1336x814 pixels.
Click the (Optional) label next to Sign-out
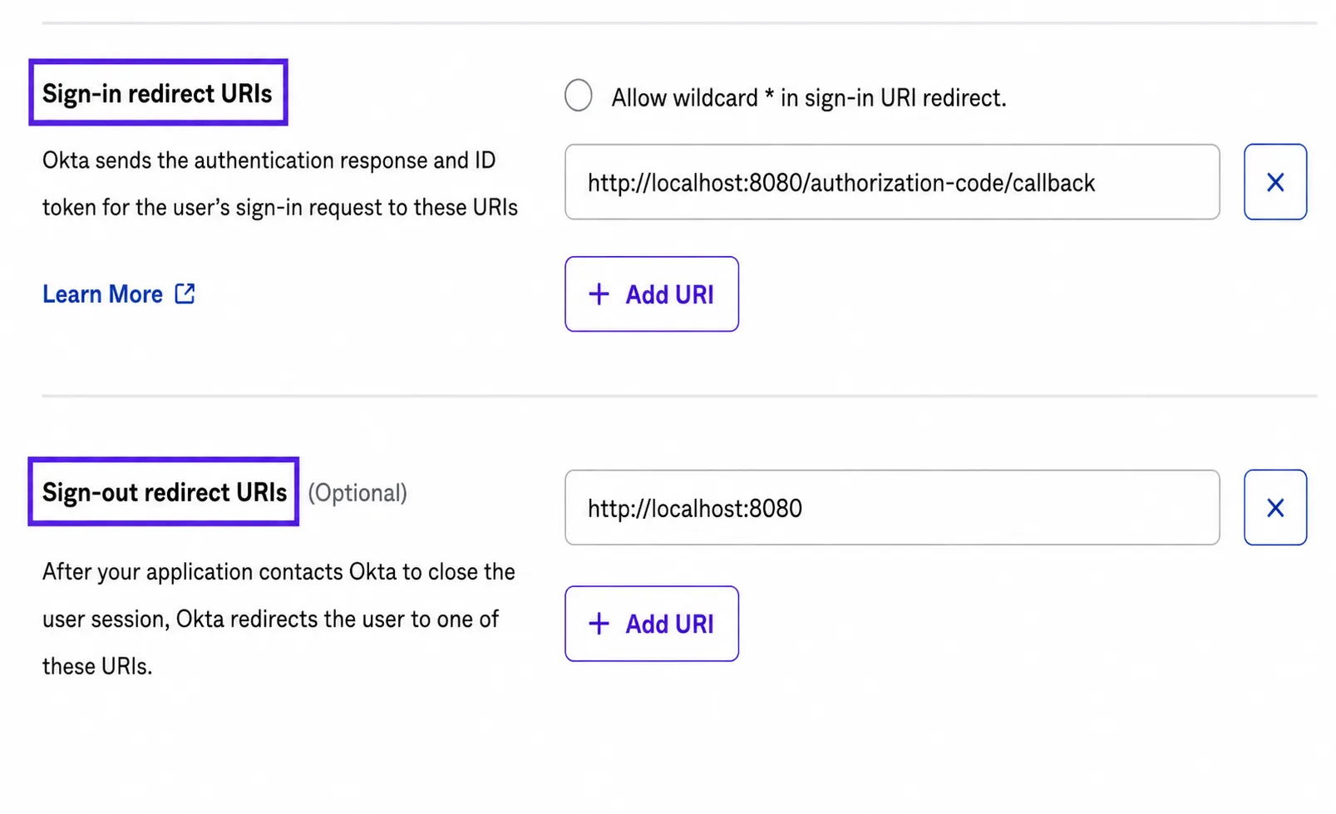(x=357, y=493)
